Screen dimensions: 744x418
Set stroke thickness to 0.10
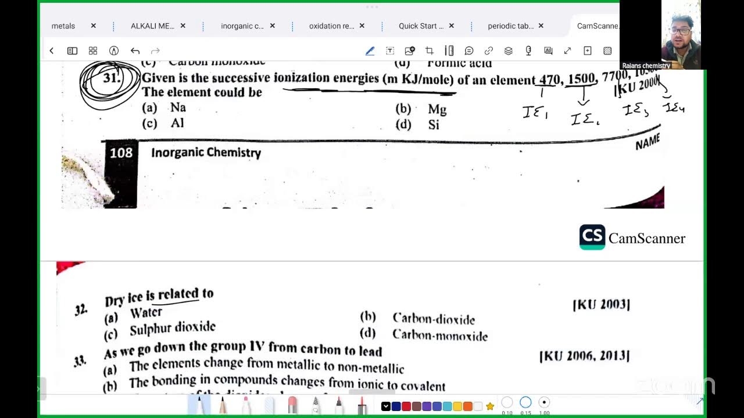(x=507, y=403)
